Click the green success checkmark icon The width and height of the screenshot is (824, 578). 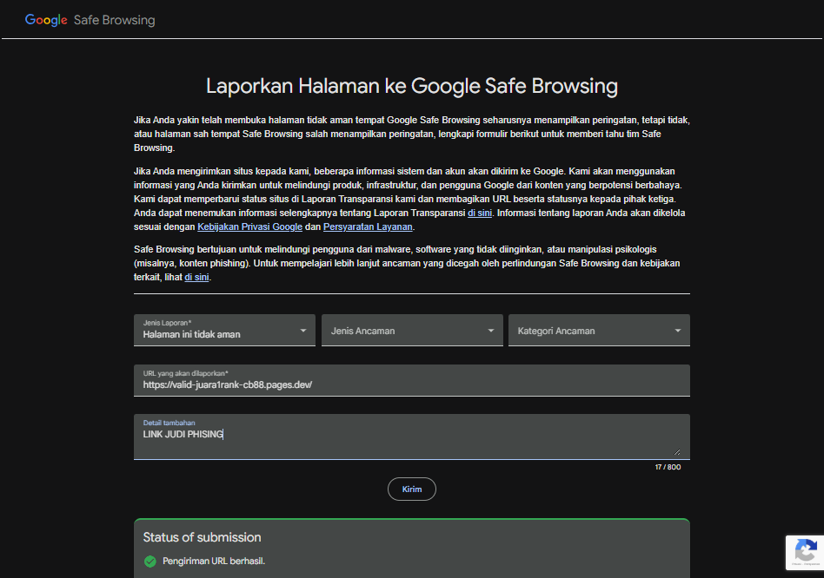150,562
